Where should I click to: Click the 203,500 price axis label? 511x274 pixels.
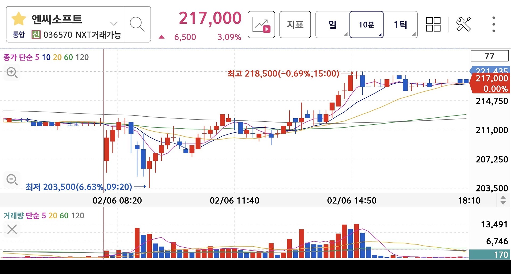(492, 188)
